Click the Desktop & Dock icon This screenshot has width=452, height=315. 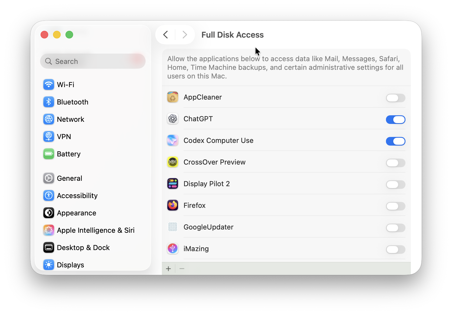click(49, 248)
